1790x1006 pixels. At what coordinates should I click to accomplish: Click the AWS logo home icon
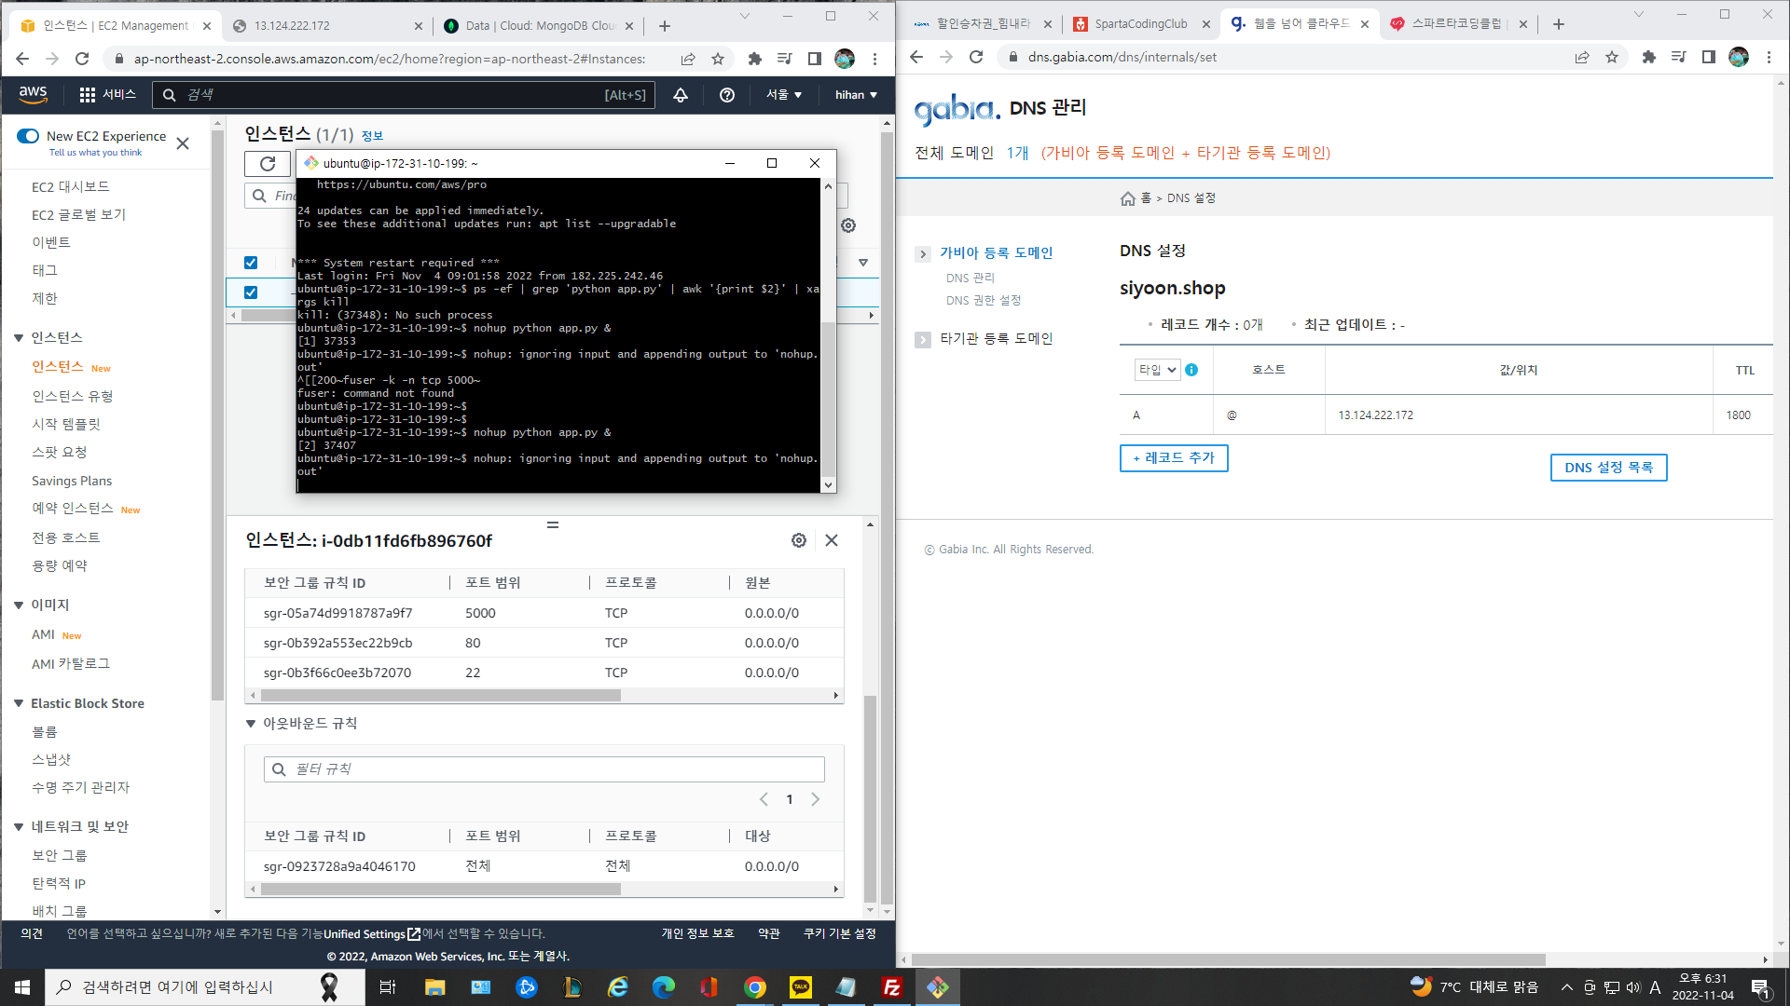pyautogui.click(x=33, y=94)
